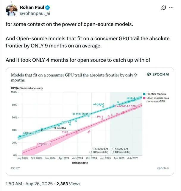
Task: Select the Grok 4 data point label
Action: click(x=131, y=98)
